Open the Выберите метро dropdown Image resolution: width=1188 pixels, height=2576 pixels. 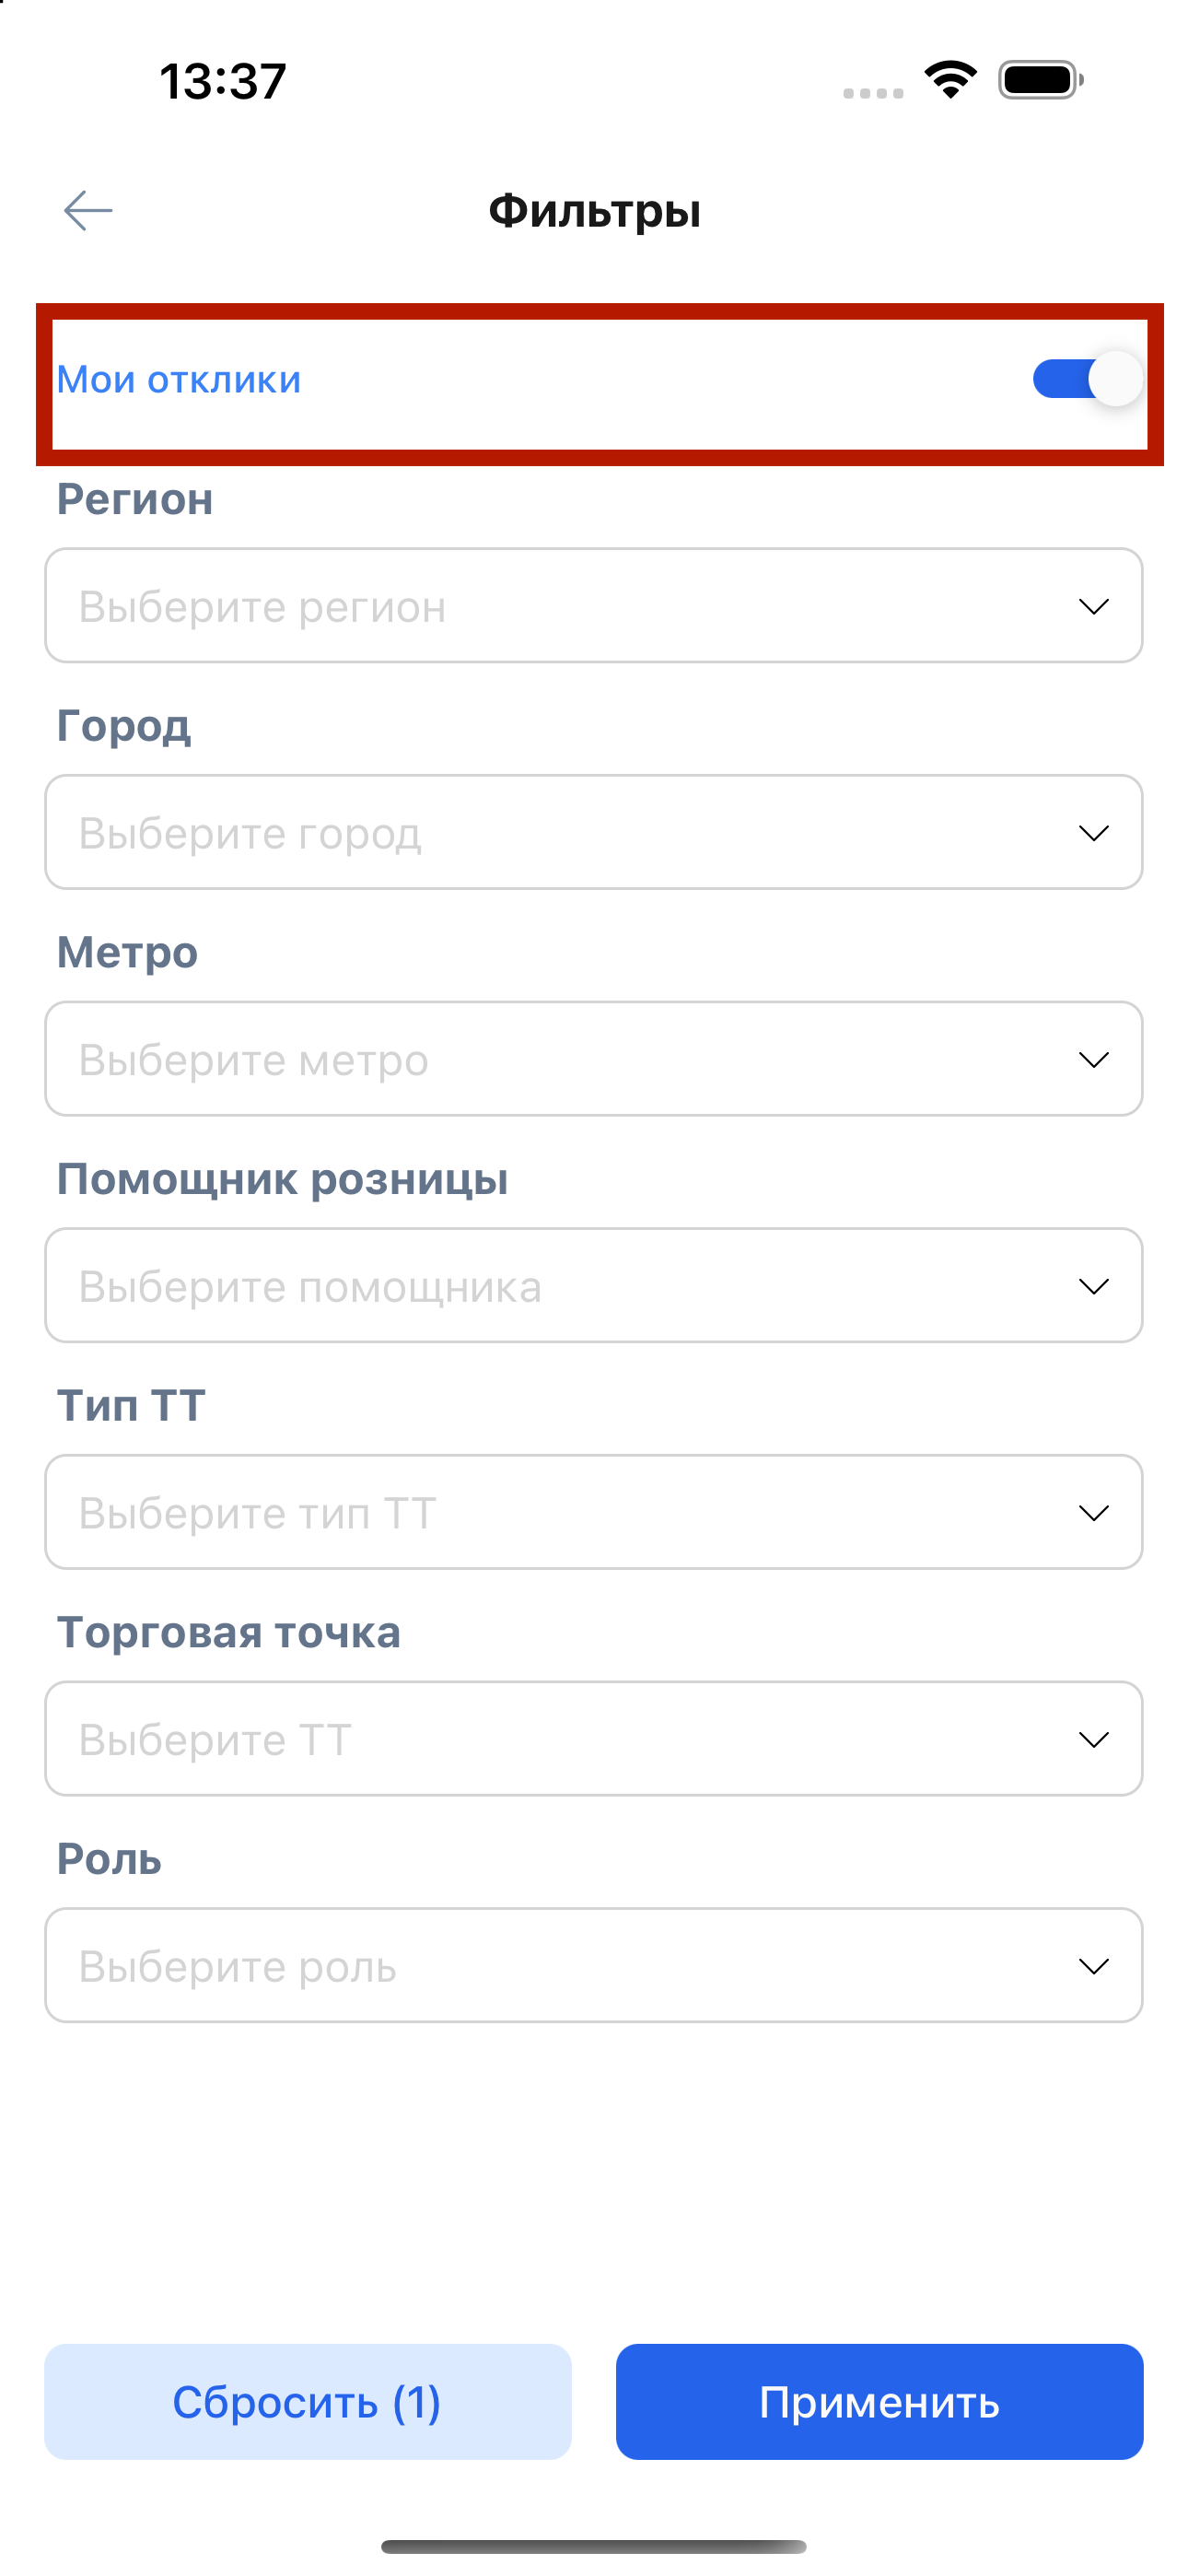click(x=594, y=1059)
